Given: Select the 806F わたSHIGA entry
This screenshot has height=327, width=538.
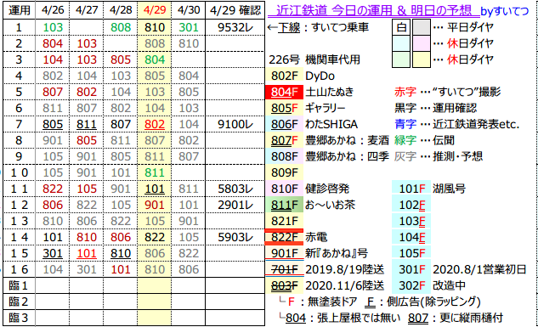Looking at the screenshot, I should coord(312,124).
